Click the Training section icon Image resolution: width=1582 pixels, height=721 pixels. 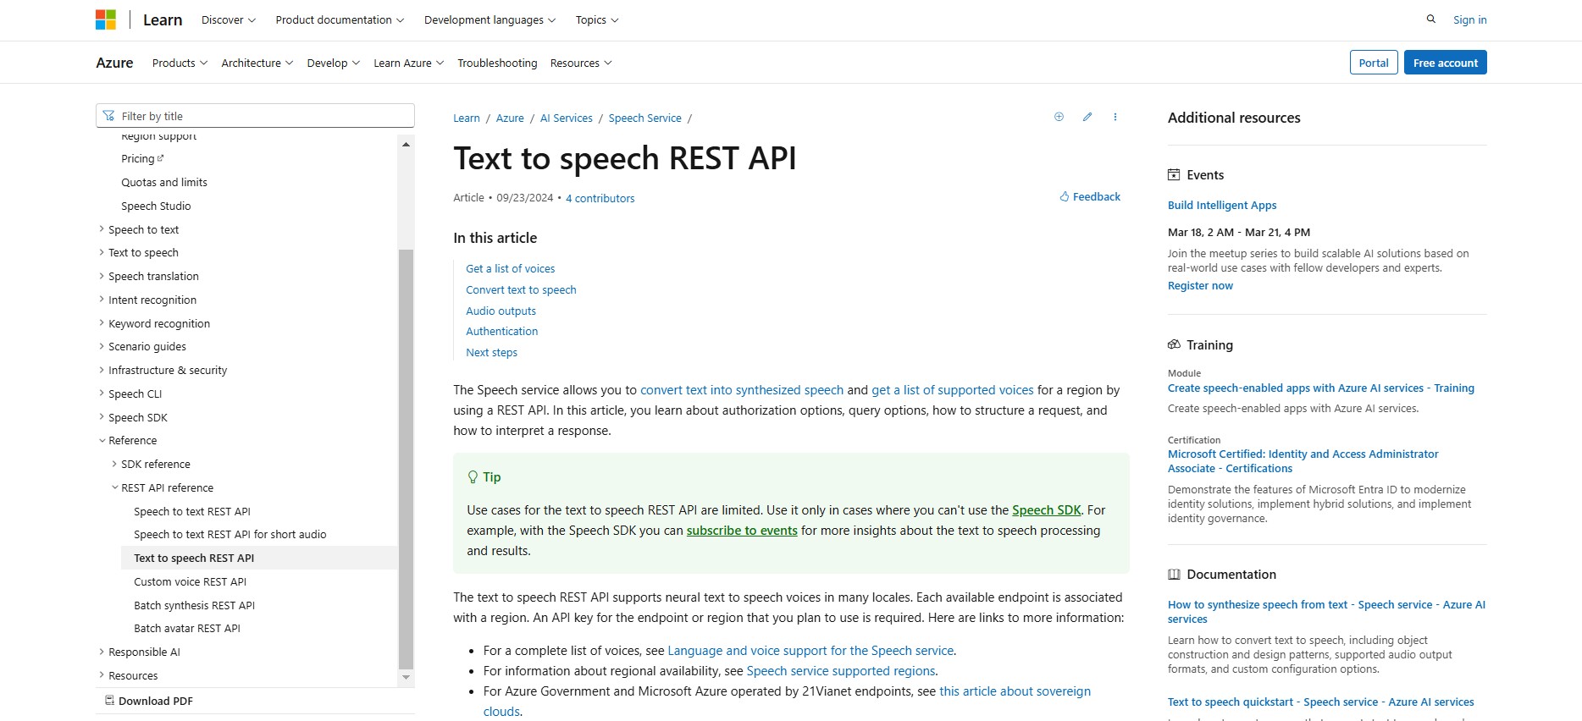[1174, 344]
